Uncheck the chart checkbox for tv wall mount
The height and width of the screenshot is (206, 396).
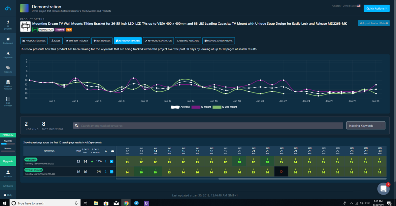point(112,171)
